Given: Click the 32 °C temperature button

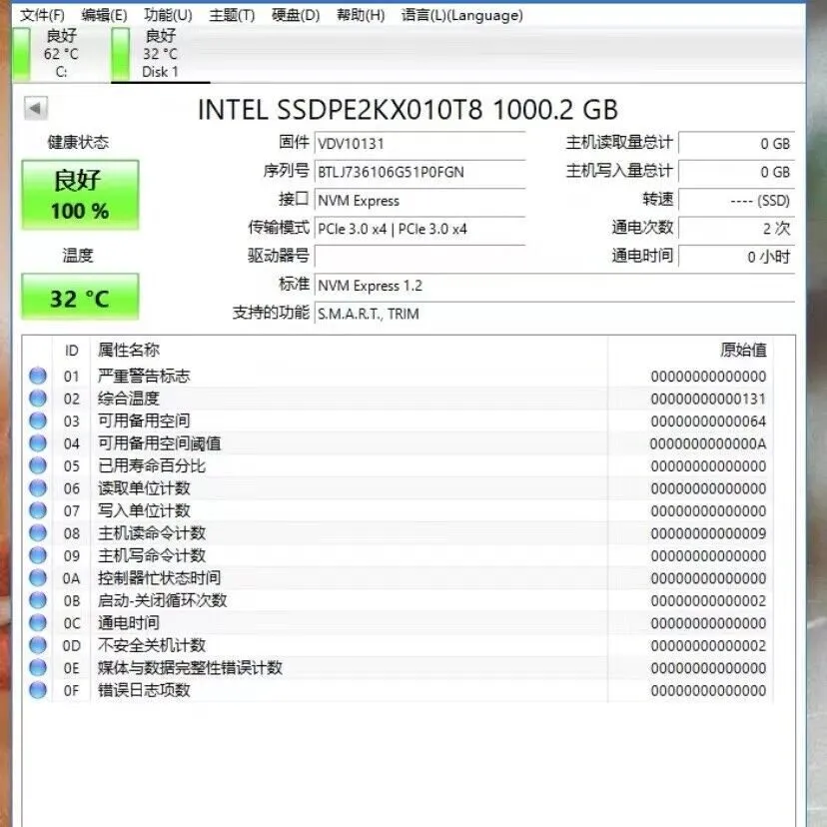Looking at the screenshot, I should [80, 297].
